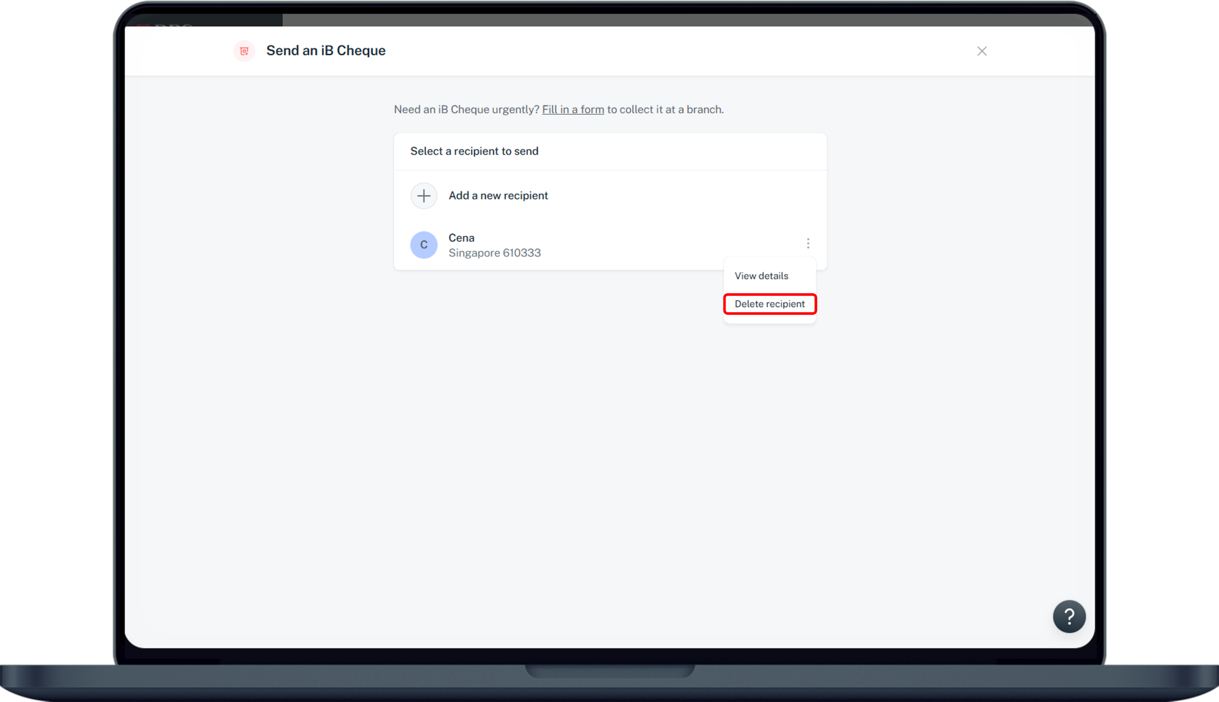This screenshot has height=702, width=1219.
Task: Click the blue 'C' avatar for Cena
Action: click(x=423, y=245)
